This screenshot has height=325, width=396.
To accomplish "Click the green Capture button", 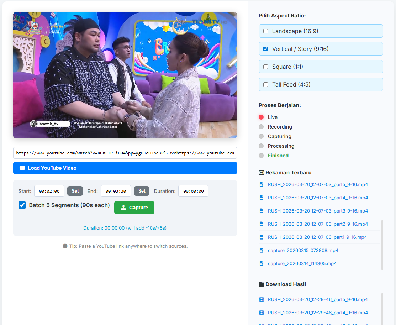I will click(x=134, y=208).
